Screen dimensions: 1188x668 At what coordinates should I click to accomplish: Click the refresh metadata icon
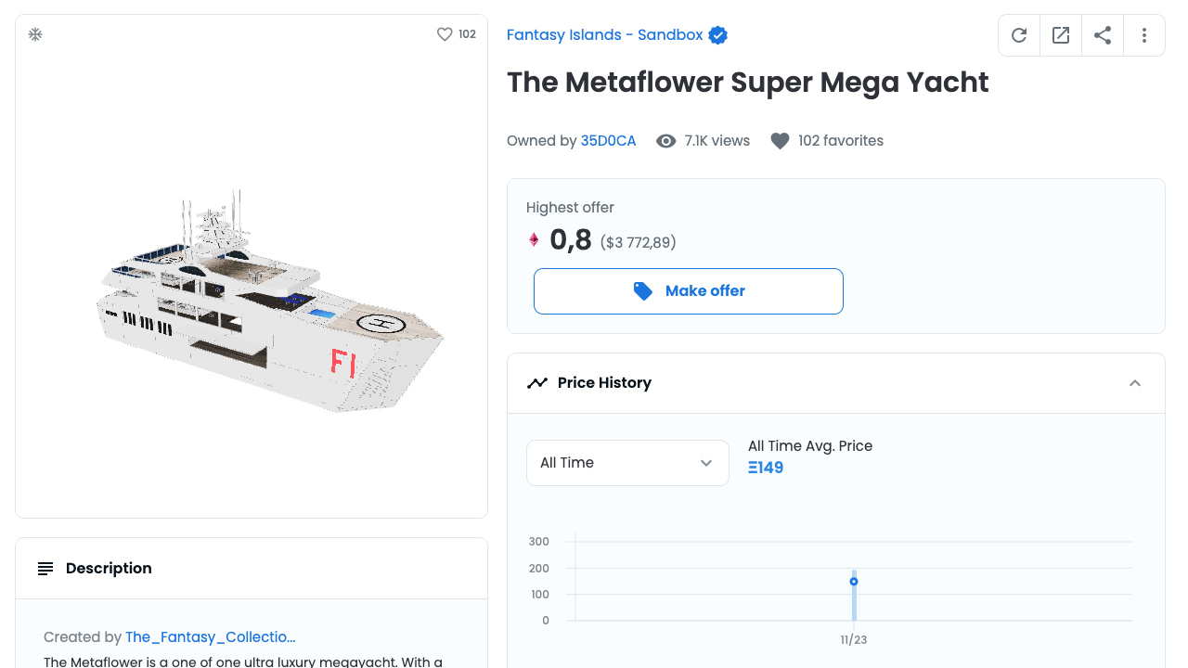[x=1019, y=35]
